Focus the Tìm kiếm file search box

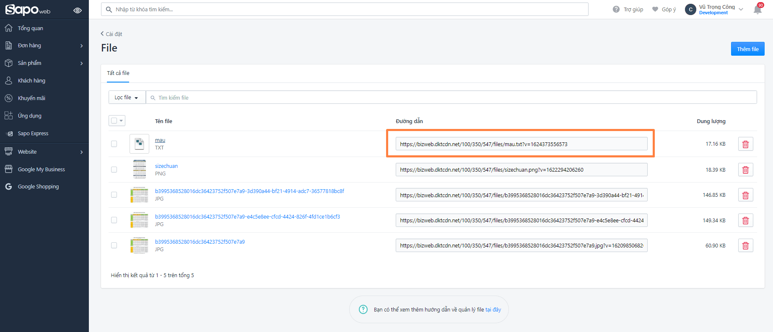pyautogui.click(x=451, y=98)
